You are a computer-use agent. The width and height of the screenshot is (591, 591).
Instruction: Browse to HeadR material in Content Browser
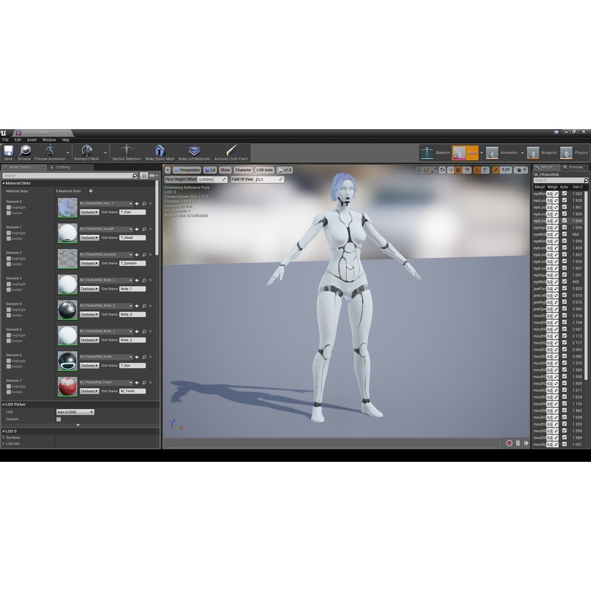tap(144, 229)
